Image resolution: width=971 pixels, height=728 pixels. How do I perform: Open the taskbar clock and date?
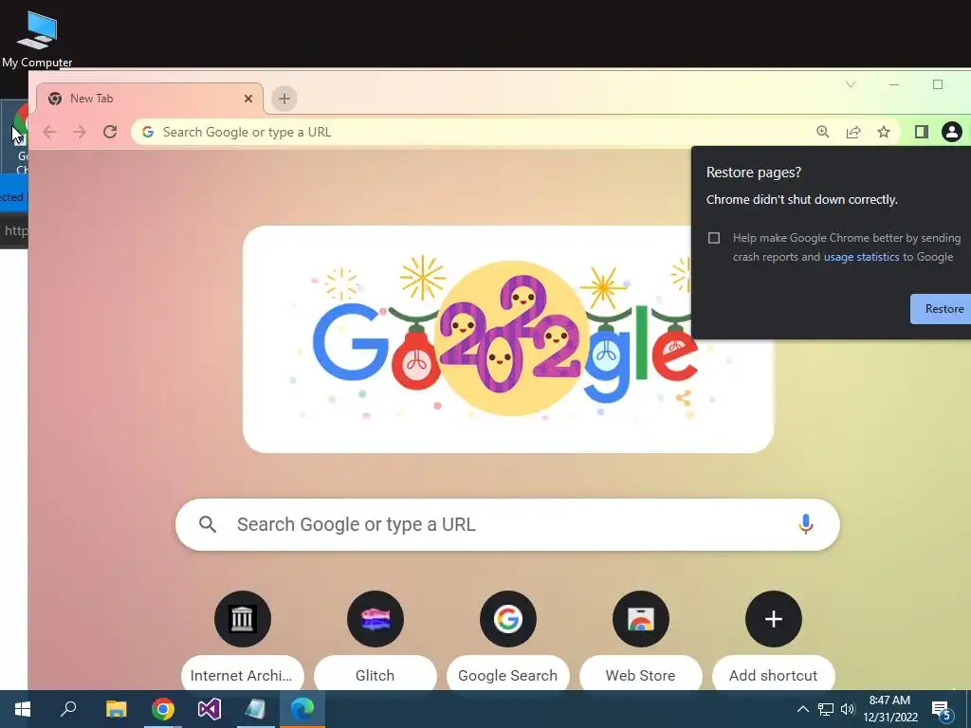click(x=889, y=709)
